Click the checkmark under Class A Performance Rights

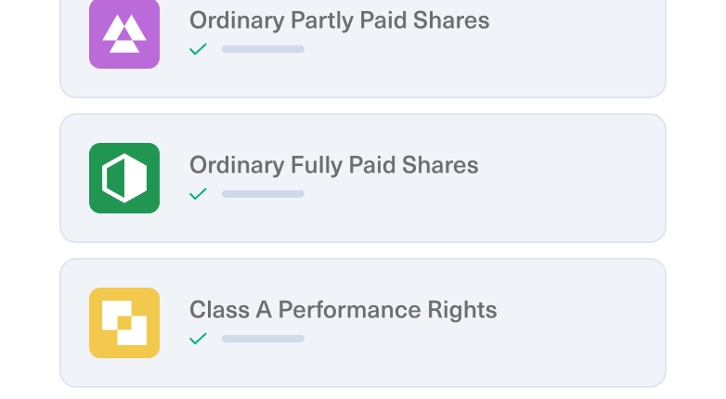(x=198, y=339)
